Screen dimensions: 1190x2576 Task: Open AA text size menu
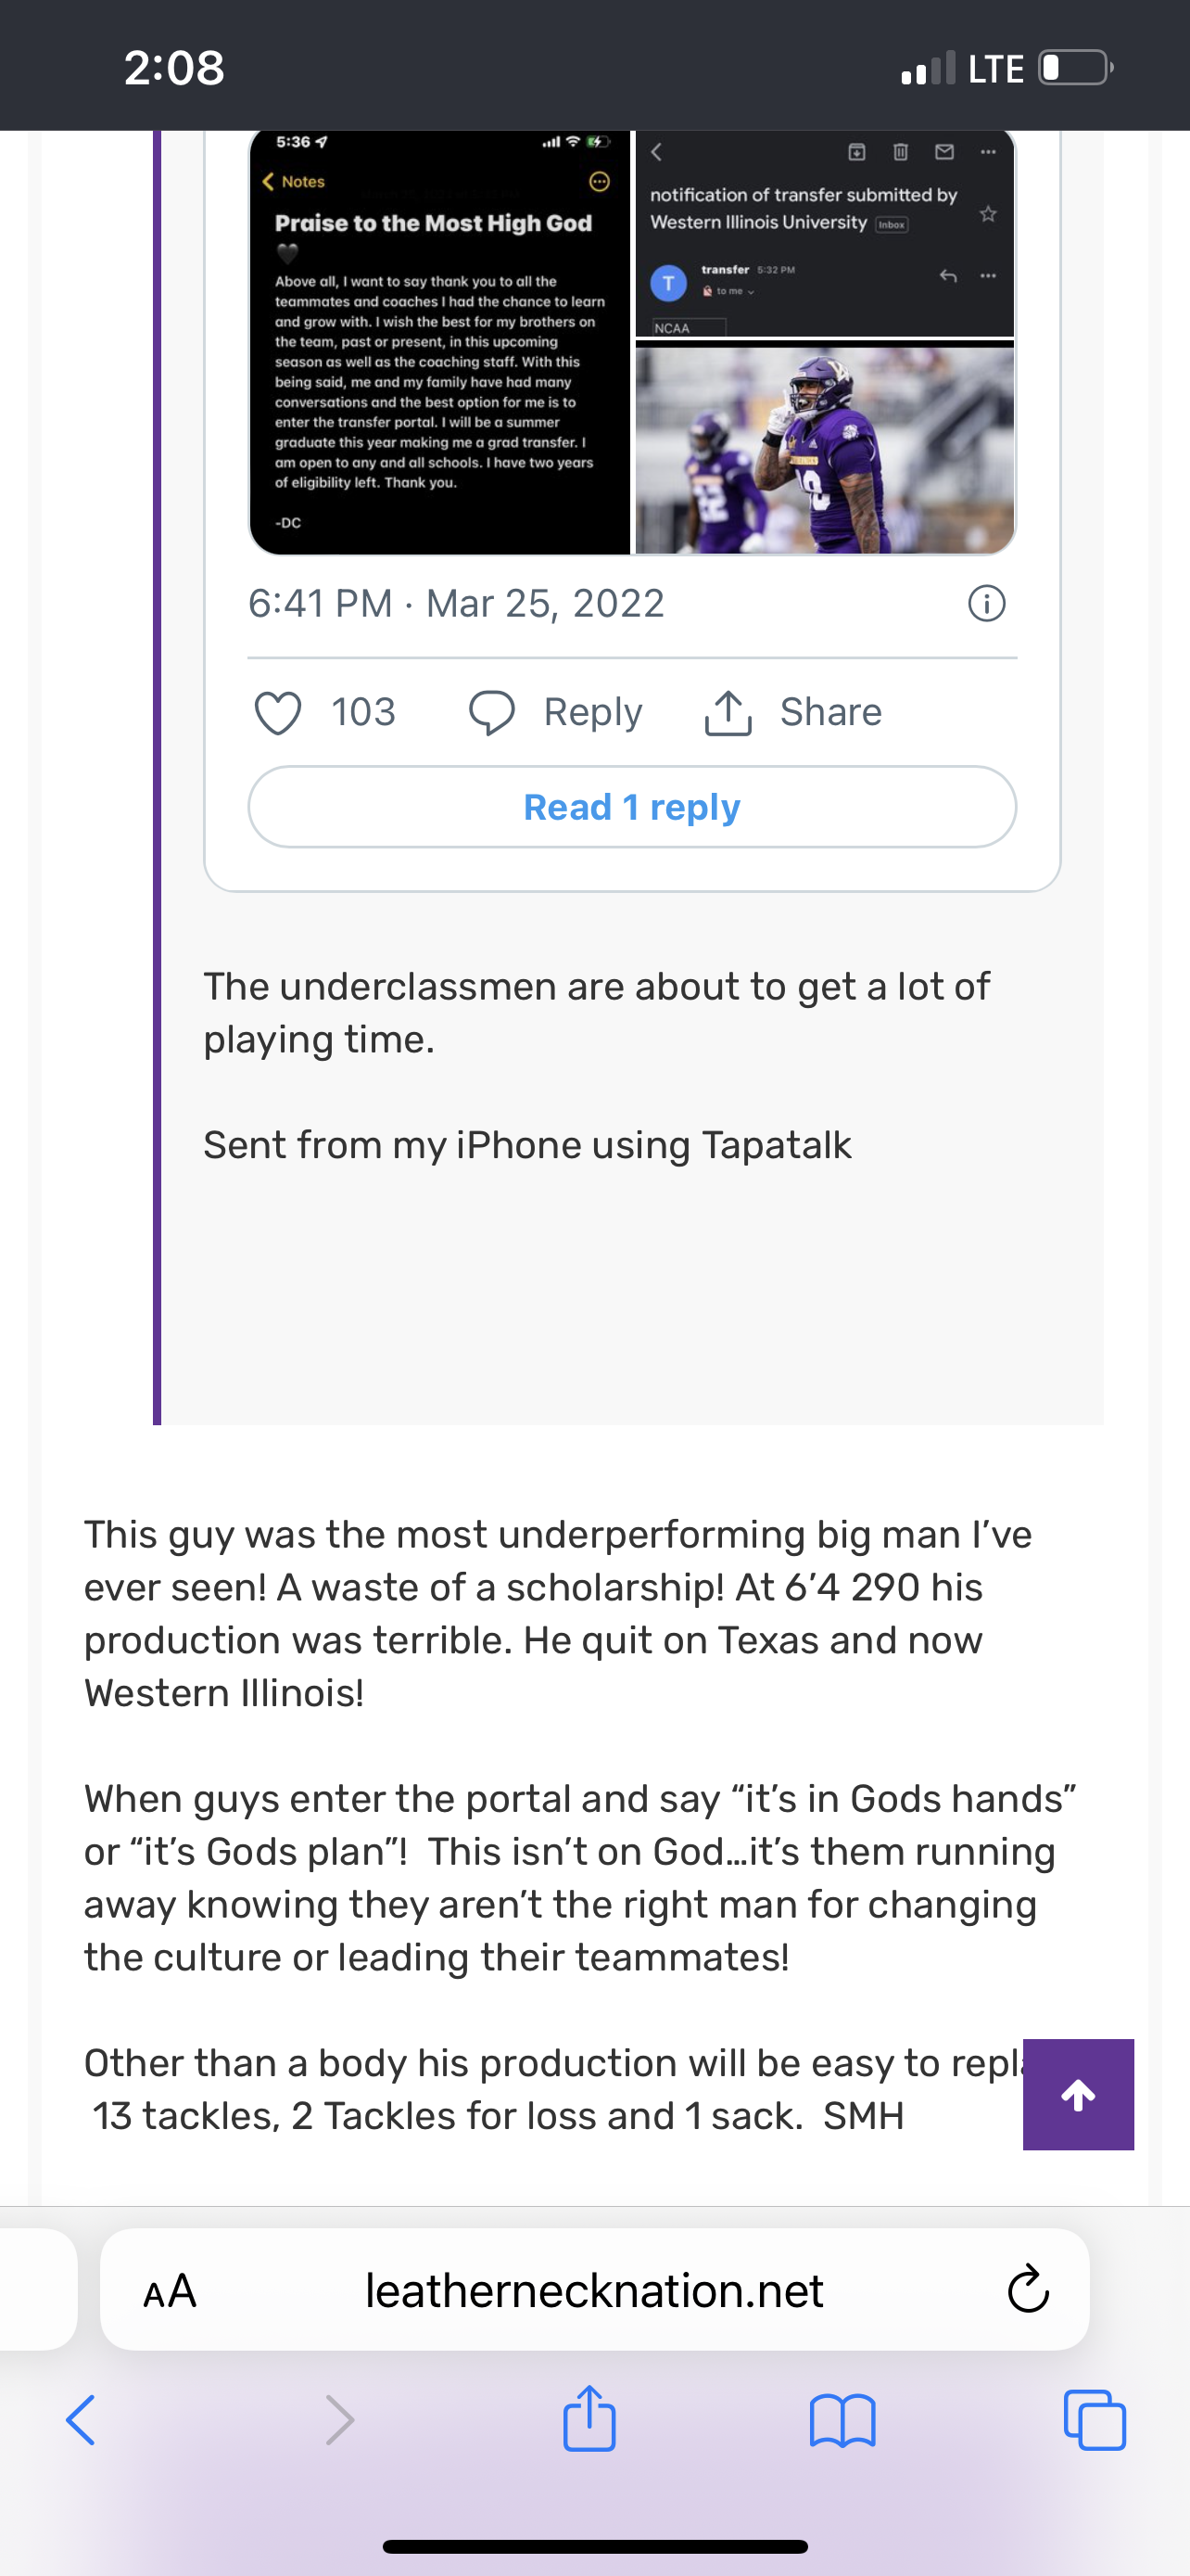[x=170, y=2290]
